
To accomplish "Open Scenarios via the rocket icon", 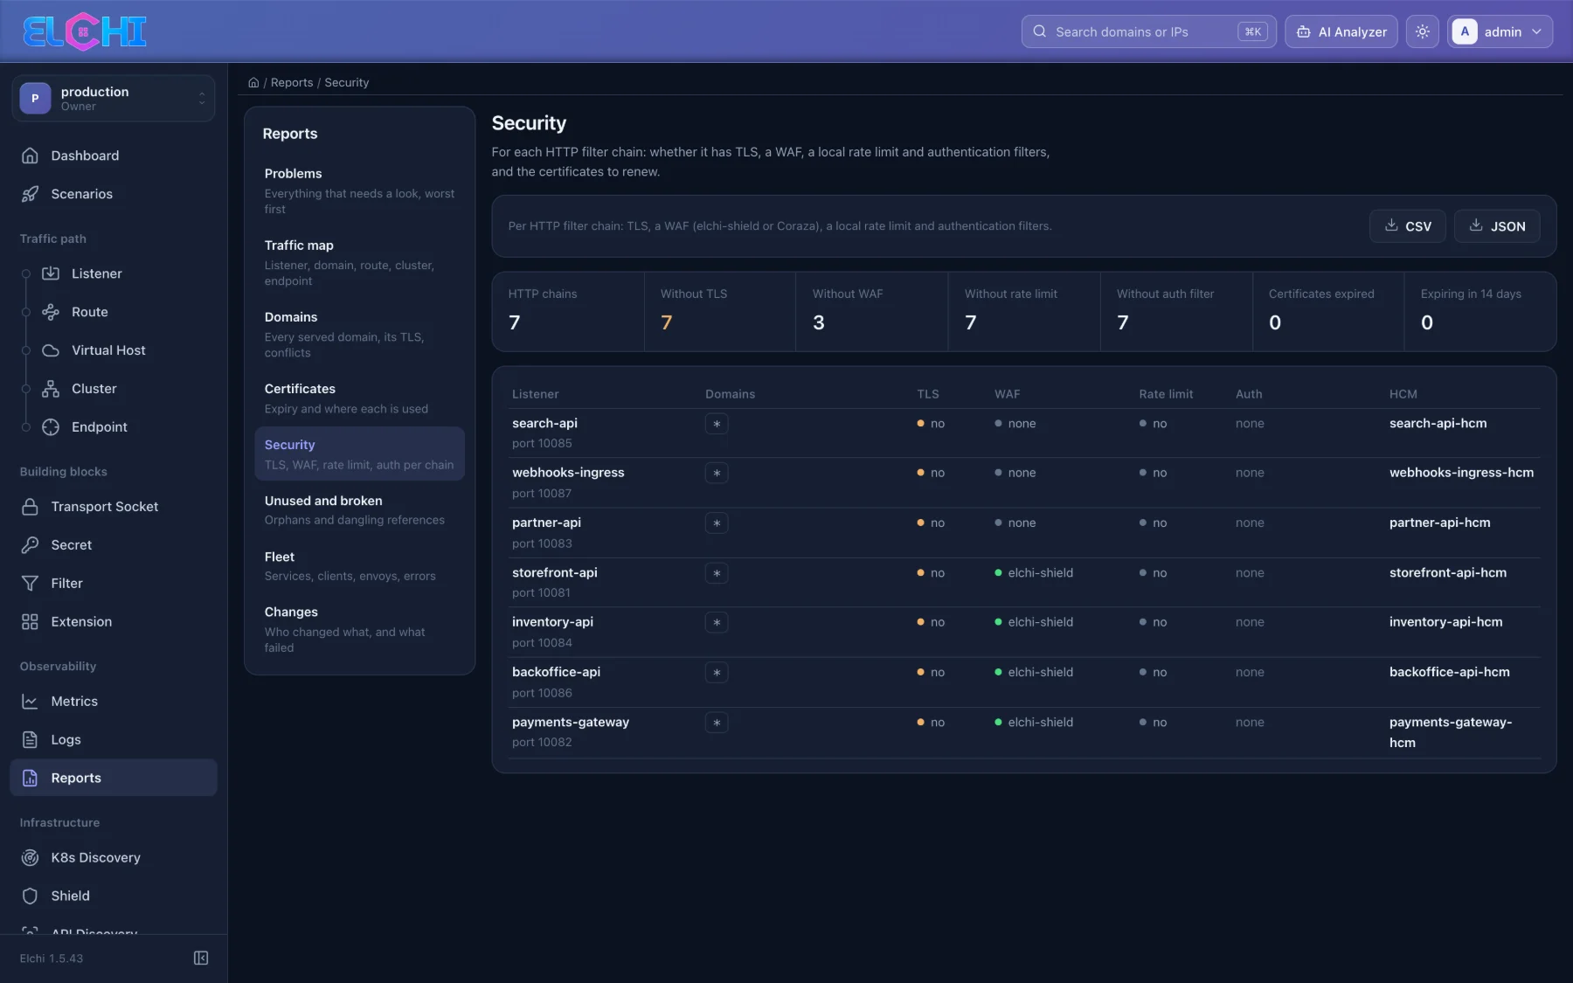I will 30,194.
